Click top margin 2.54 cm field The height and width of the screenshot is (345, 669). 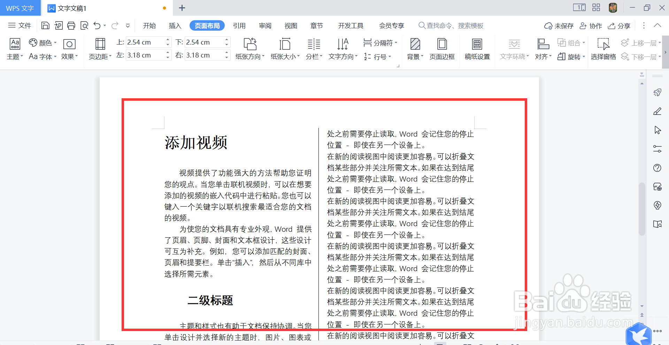pos(145,42)
